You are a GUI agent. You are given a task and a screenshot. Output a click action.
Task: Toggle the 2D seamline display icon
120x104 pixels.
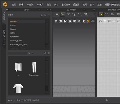pyautogui.click(x=100, y=21)
